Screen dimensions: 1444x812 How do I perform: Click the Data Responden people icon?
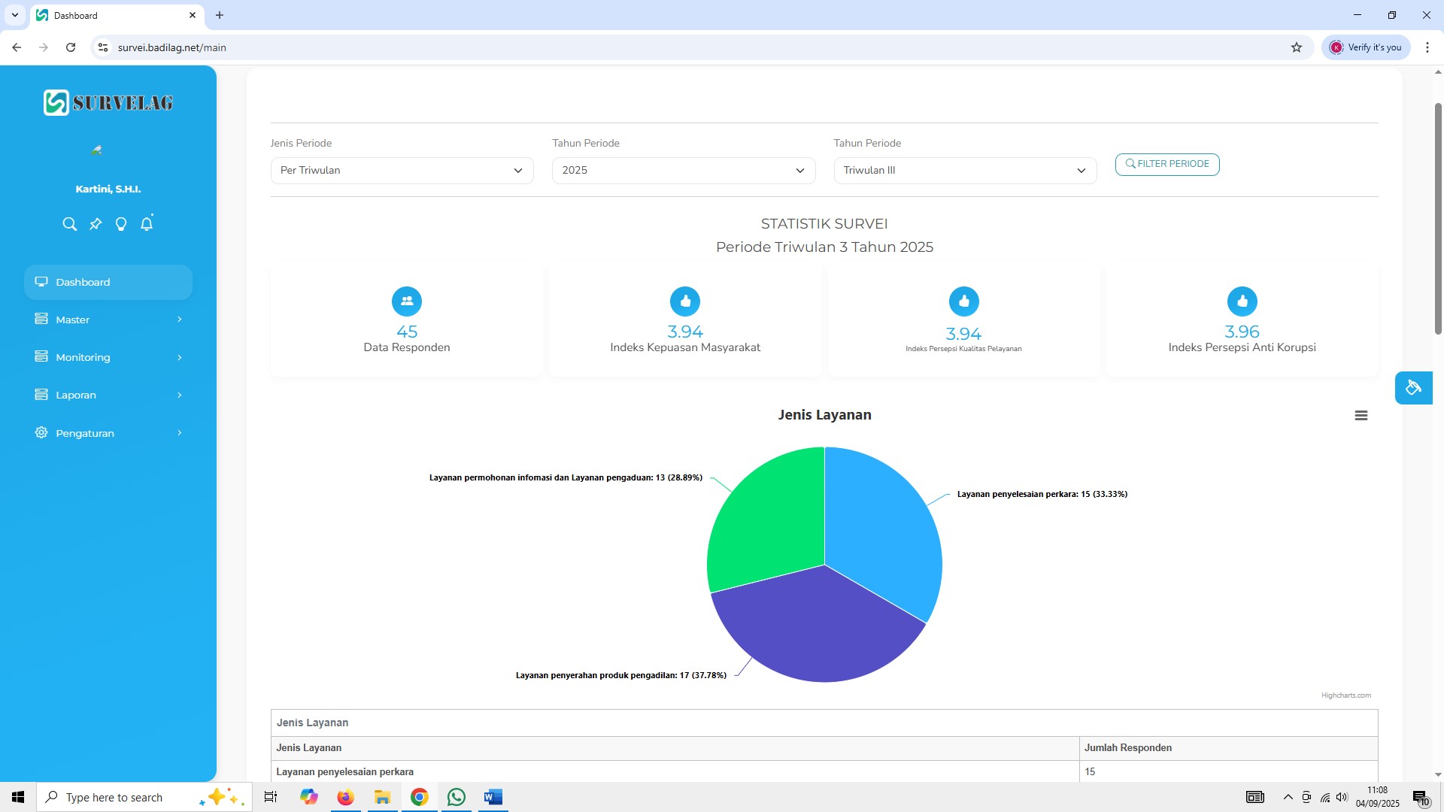407,301
